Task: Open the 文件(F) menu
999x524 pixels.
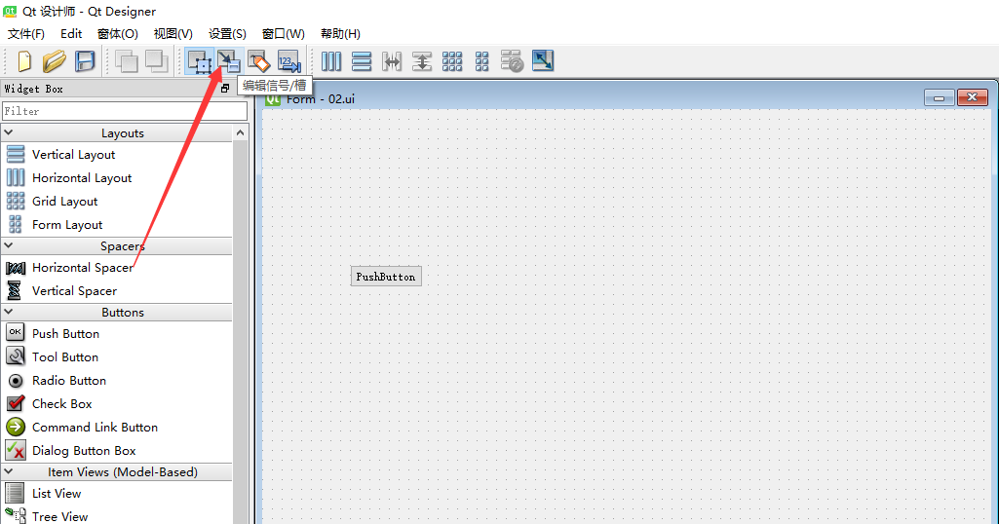Action: pyautogui.click(x=25, y=34)
